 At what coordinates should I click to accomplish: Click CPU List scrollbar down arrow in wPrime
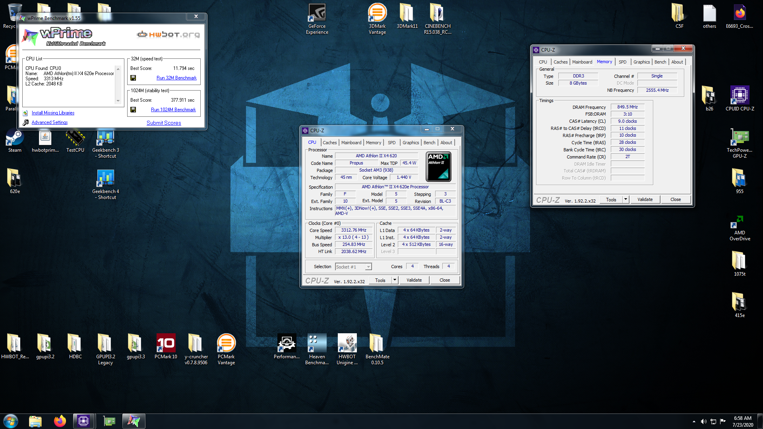(x=118, y=101)
